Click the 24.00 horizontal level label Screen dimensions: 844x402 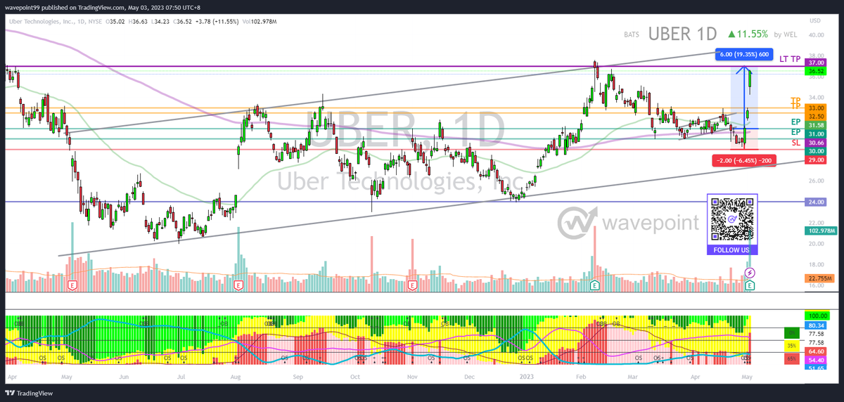[x=817, y=202]
